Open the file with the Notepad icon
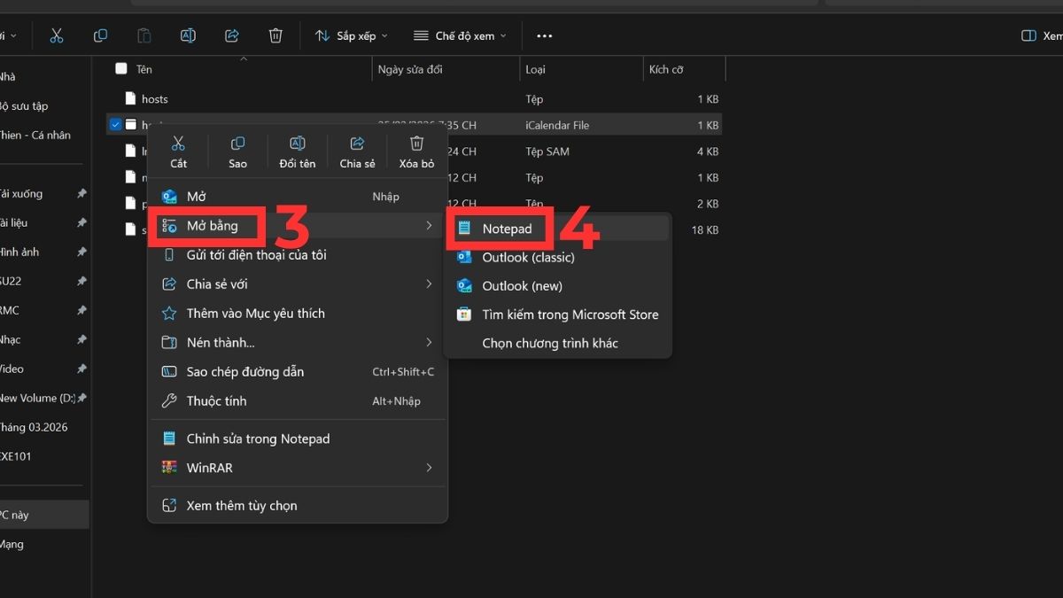This screenshot has height=598, width=1063. pyautogui.click(x=464, y=229)
